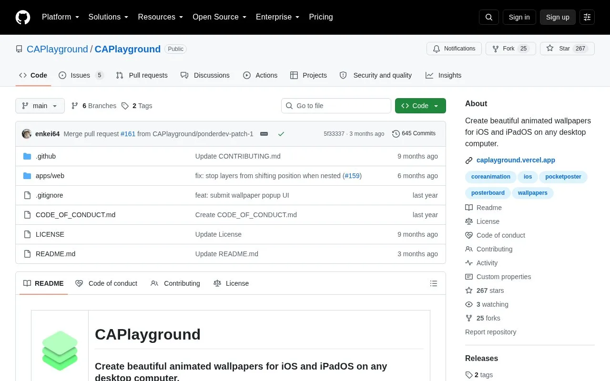Expand the Open Source menu

coord(220,17)
